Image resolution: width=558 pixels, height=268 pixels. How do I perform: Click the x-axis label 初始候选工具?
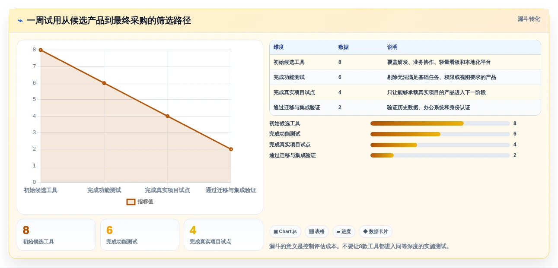[41, 190]
